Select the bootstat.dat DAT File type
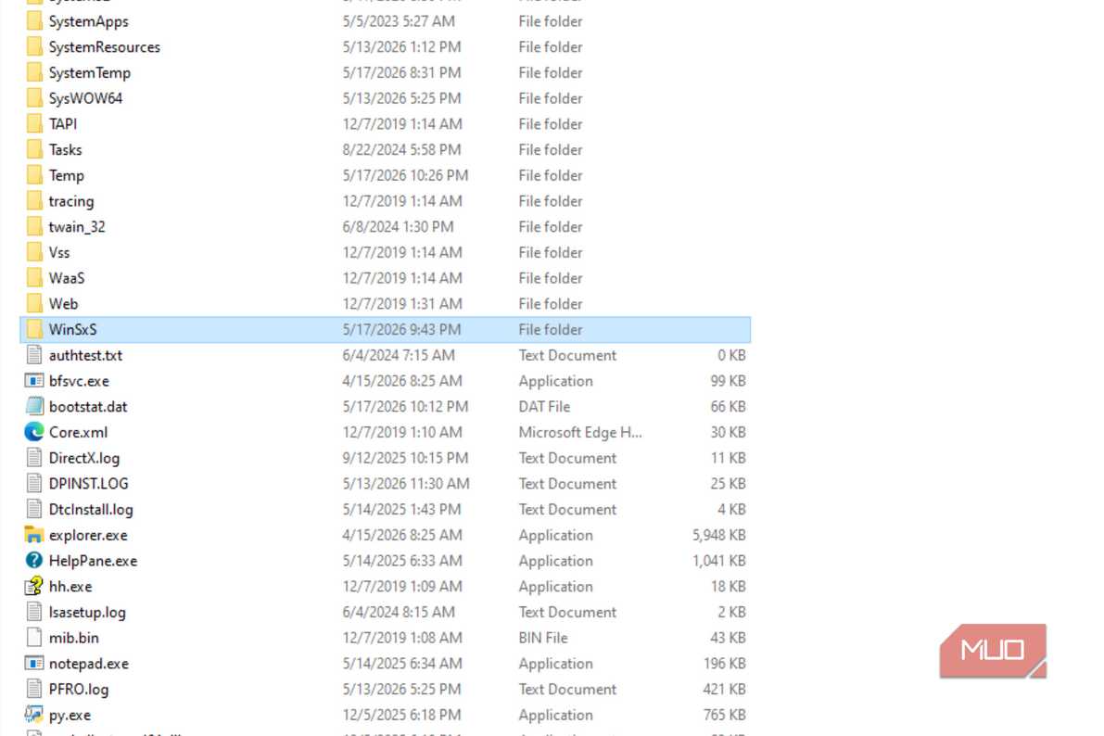Screen dimensions: 1104x736 click(544, 406)
